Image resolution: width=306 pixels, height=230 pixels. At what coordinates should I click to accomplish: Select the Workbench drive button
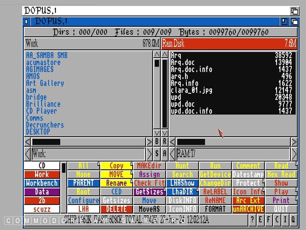click(42, 183)
